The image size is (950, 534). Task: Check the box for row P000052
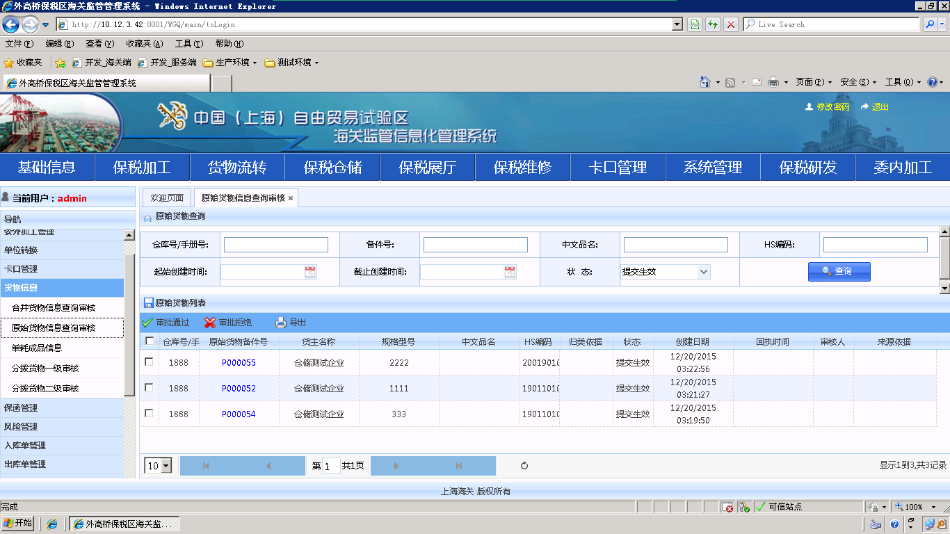tap(149, 388)
